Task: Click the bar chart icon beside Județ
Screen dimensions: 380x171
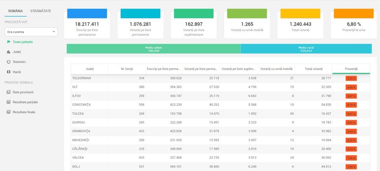Action: click(9, 52)
